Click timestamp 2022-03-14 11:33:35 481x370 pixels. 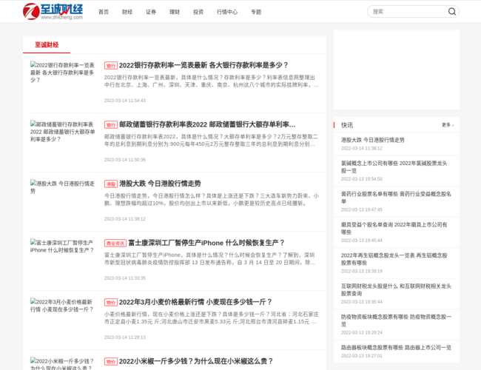(125, 278)
